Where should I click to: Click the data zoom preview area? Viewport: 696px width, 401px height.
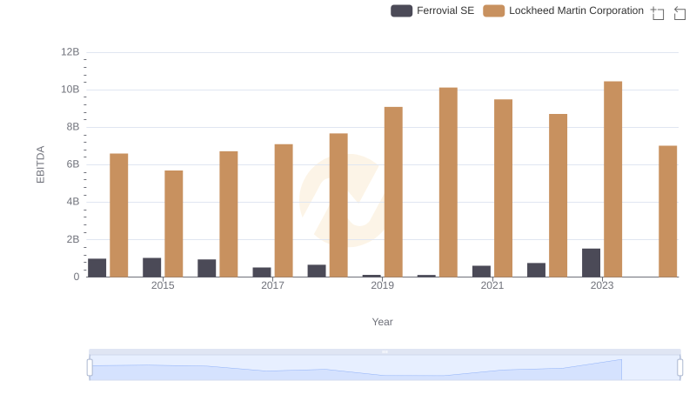point(385,368)
